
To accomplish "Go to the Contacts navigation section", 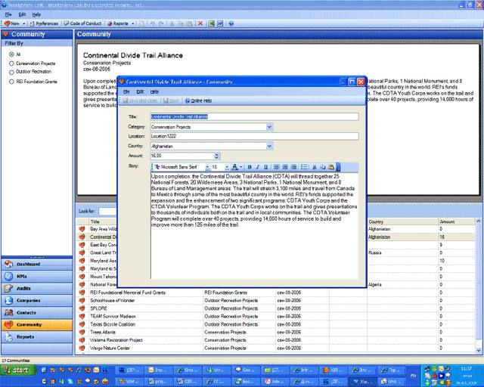I will pyautogui.click(x=37, y=313).
